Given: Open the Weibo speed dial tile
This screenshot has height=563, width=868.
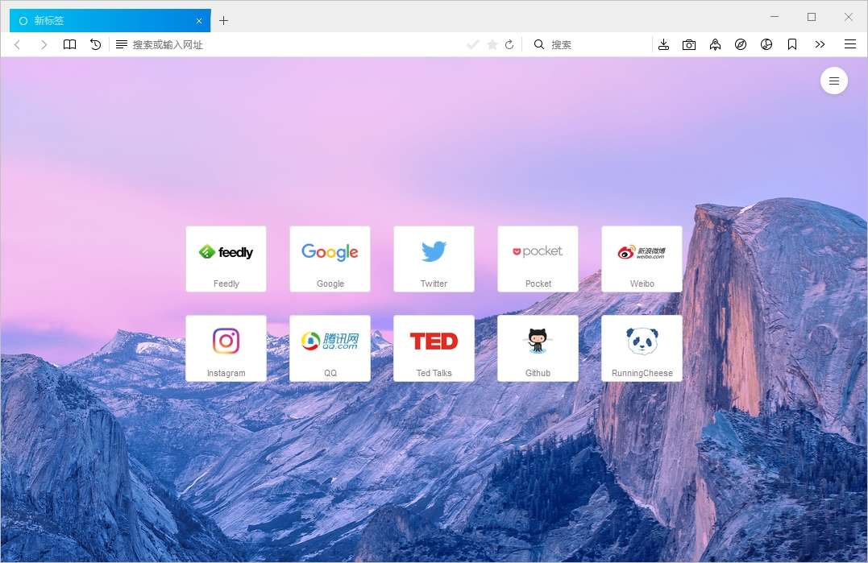Looking at the screenshot, I should [x=642, y=259].
